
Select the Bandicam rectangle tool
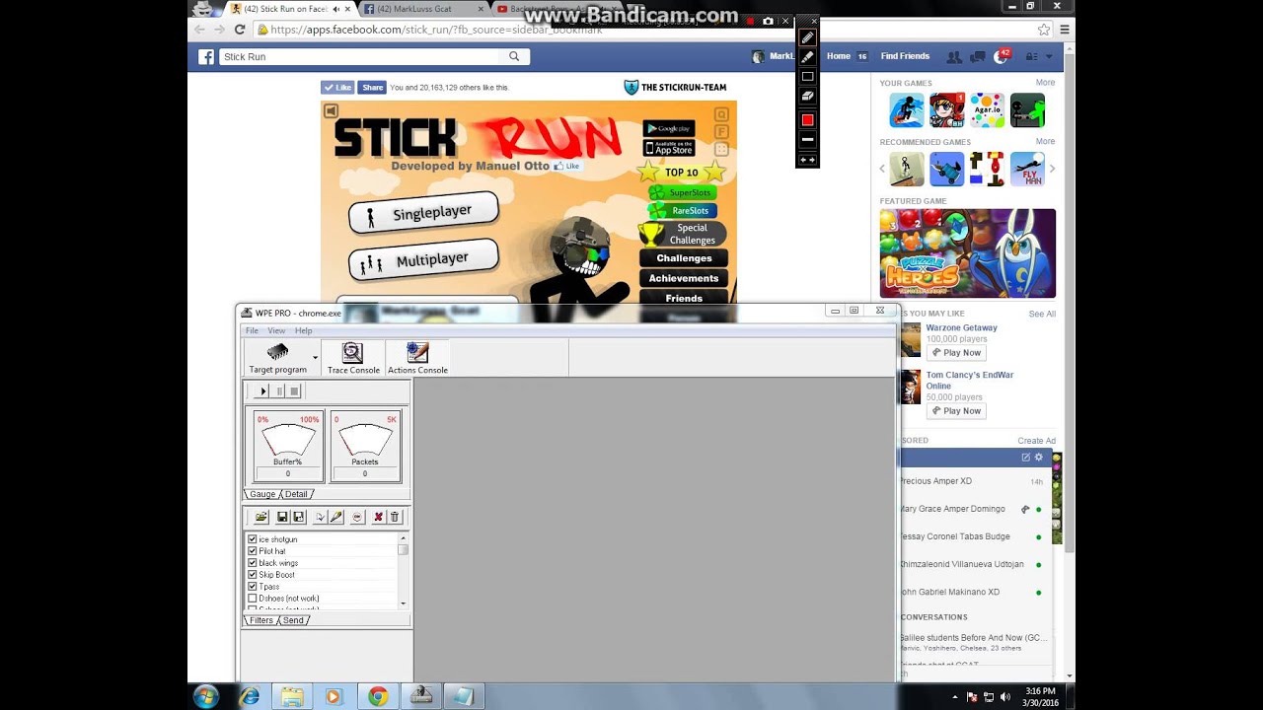(x=807, y=76)
